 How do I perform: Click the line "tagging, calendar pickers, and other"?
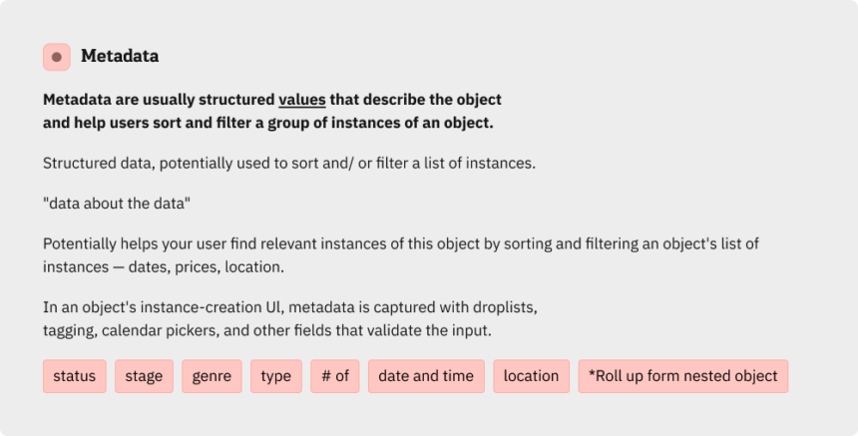[267, 330]
